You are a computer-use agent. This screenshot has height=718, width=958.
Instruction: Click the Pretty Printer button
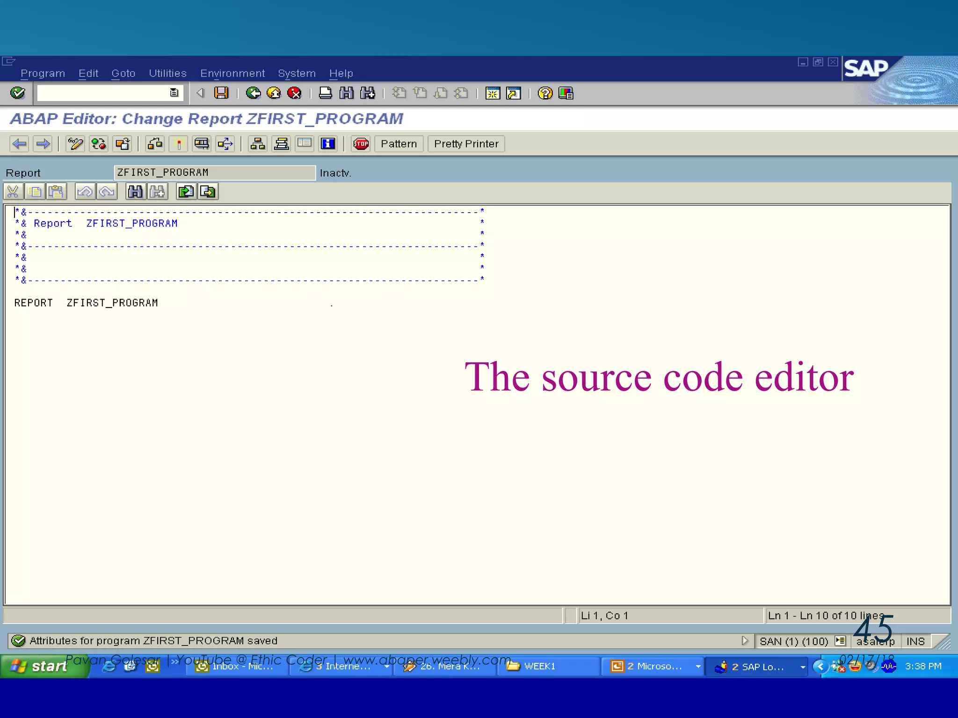click(466, 144)
